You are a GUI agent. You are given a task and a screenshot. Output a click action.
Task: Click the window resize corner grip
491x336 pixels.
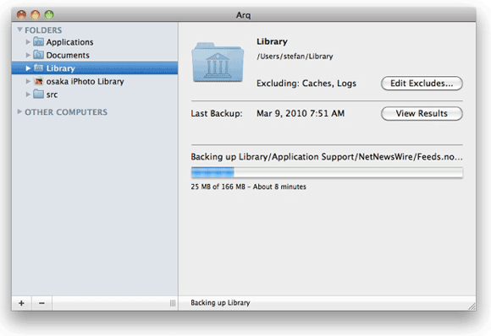point(472,306)
